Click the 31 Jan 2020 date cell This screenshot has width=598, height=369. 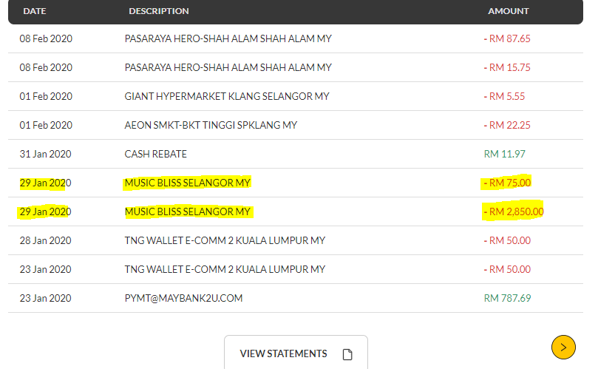(46, 154)
